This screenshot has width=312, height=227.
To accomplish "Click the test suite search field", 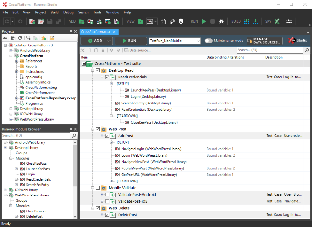I will click(x=270, y=50).
